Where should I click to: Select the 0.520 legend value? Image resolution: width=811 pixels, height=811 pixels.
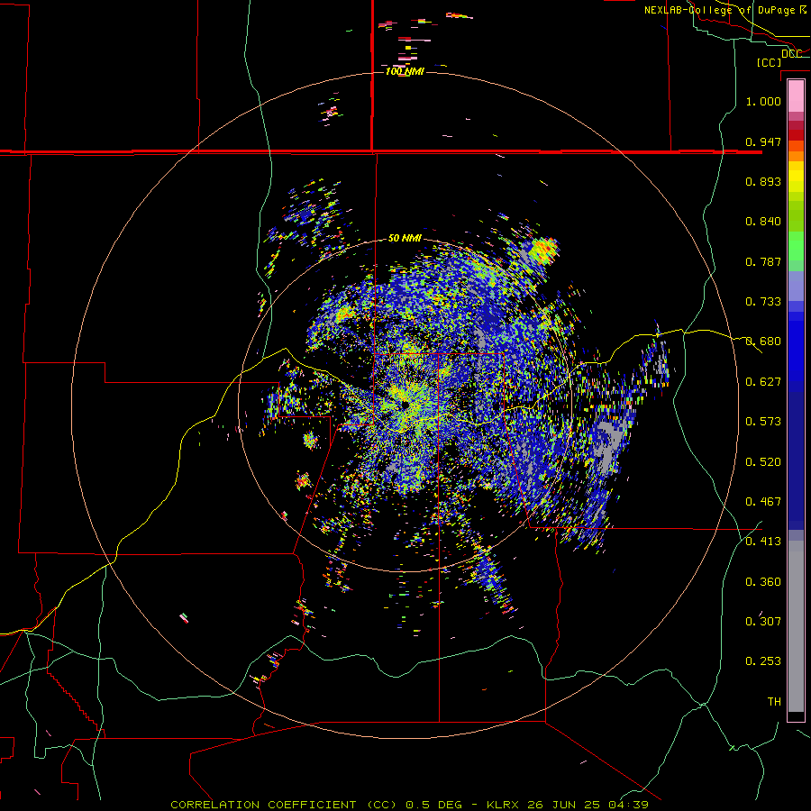(763, 462)
